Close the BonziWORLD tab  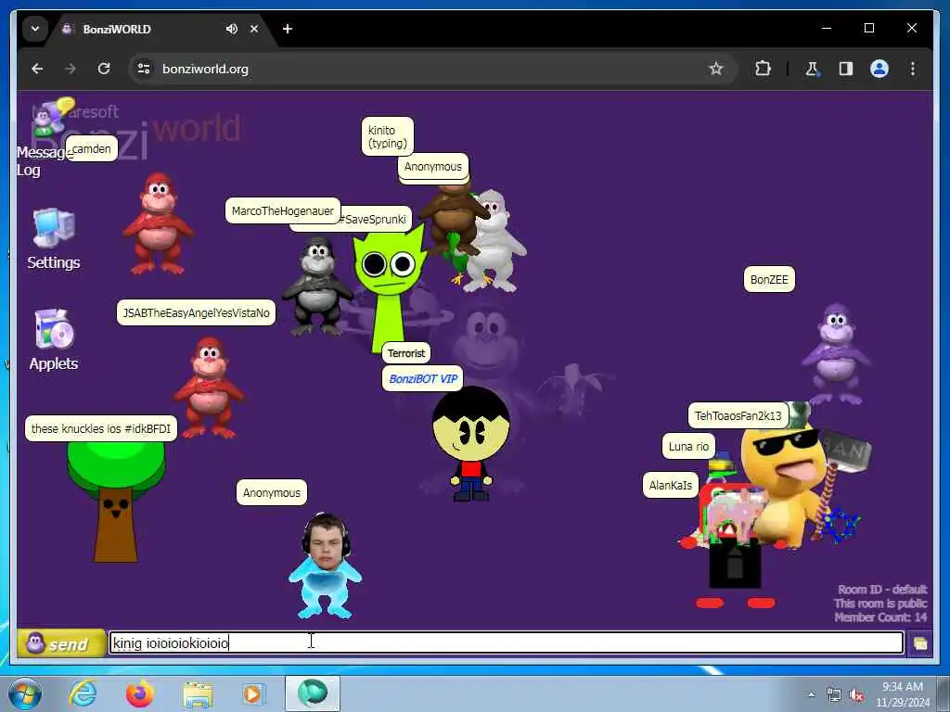click(254, 29)
